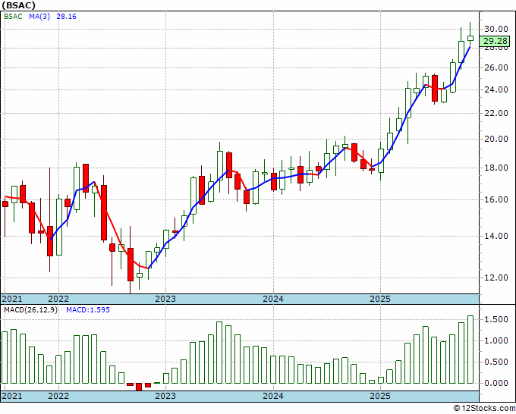516x414 pixels.
Task: Click 2024 on the price chart timeline
Action: 273,299
